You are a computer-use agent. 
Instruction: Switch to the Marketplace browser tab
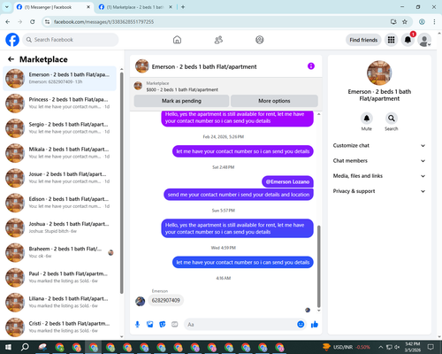[x=135, y=7]
